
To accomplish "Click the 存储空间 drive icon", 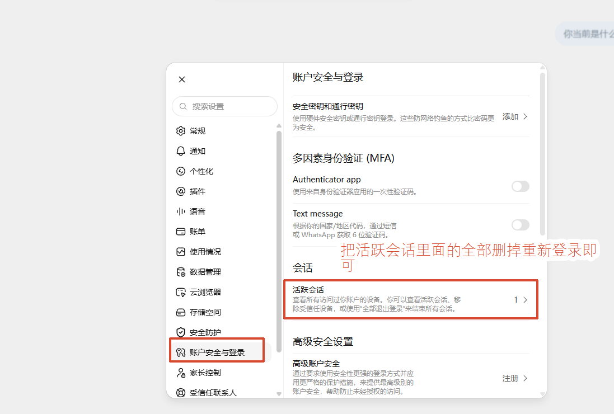I will click(x=181, y=312).
